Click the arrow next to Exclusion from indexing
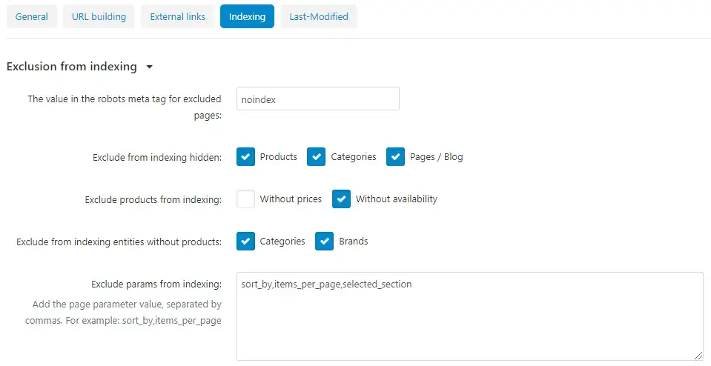The width and height of the screenshot is (711, 366). pyautogui.click(x=150, y=67)
